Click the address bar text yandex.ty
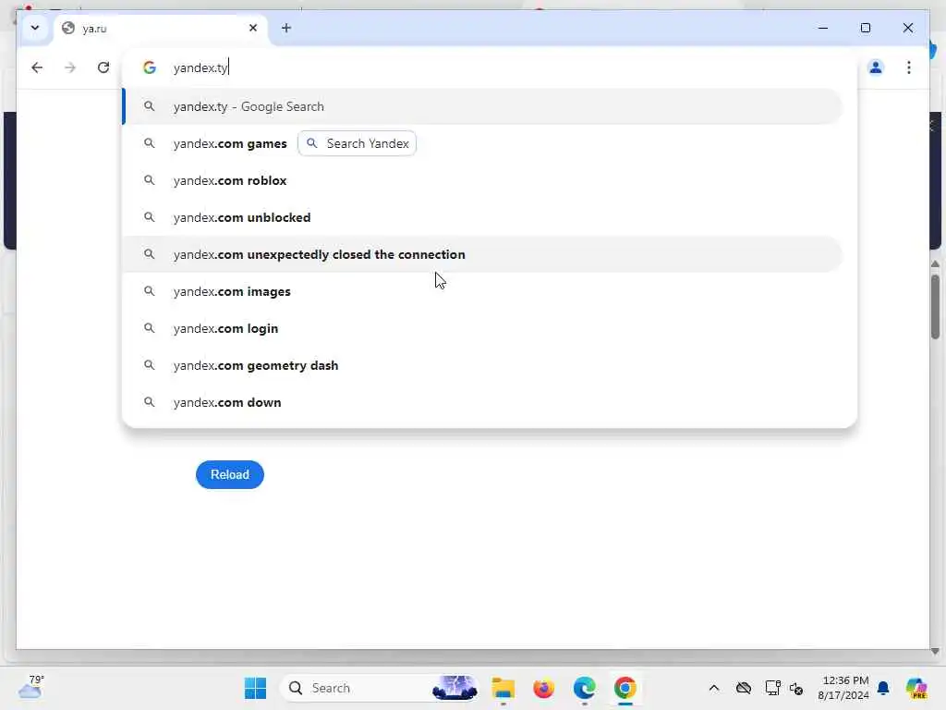946x710 pixels. pos(200,67)
